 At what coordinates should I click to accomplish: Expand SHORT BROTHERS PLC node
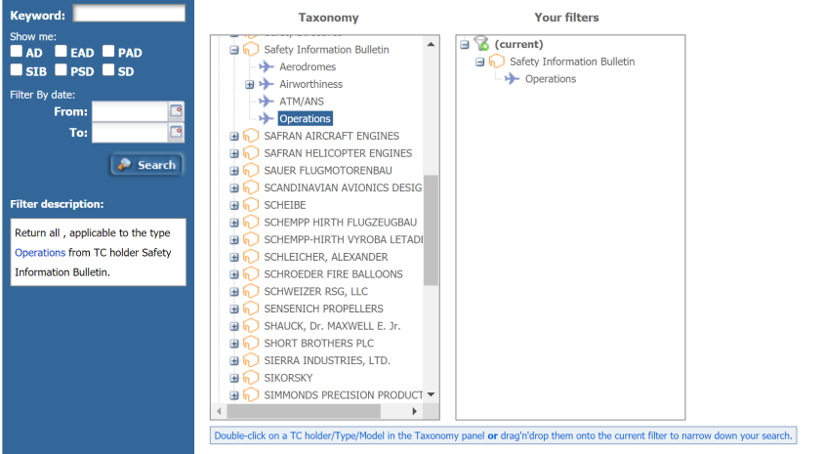pos(234,345)
